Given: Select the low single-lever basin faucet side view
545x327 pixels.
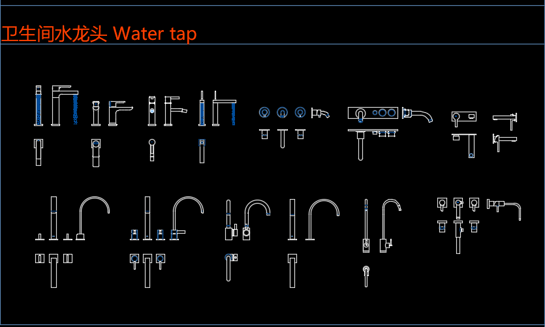Looking at the screenshot, I should 120,114.
